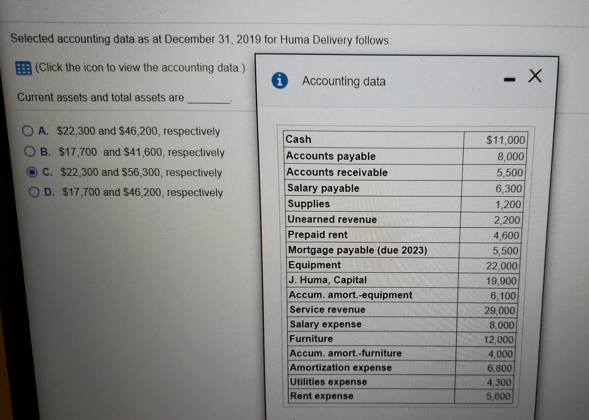Screen dimensions: 589x420
Task: Click the Accum. amort.-furniture value of 4,000
Action: tap(499, 354)
